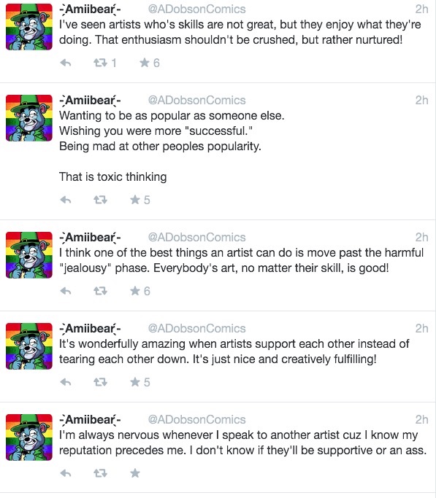Reply to the toxic thinking tweet

click(x=66, y=200)
